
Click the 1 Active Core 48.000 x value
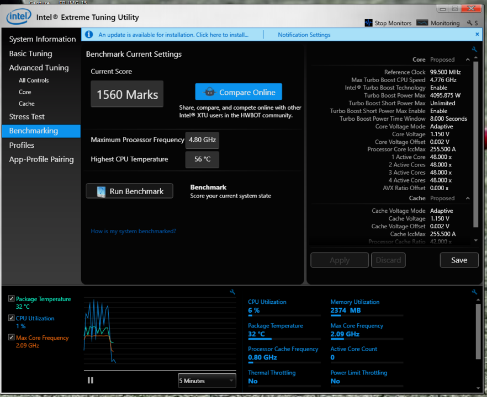[441, 157]
